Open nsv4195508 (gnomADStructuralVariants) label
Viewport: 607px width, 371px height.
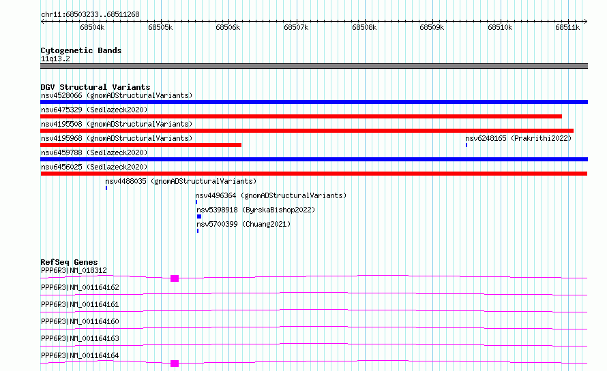(x=117, y=124)
